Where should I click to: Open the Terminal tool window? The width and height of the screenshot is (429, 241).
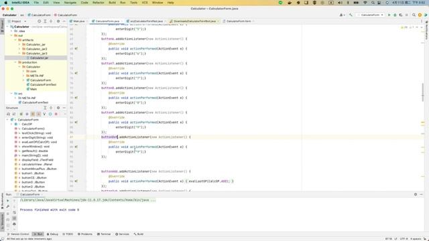tap(104, 234)
